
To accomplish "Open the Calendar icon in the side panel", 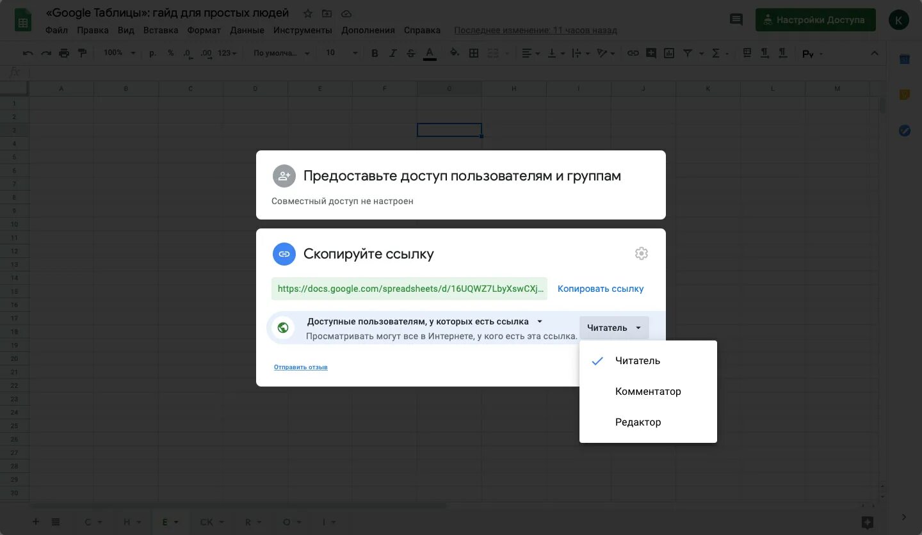I will click(x=905, y=59).
